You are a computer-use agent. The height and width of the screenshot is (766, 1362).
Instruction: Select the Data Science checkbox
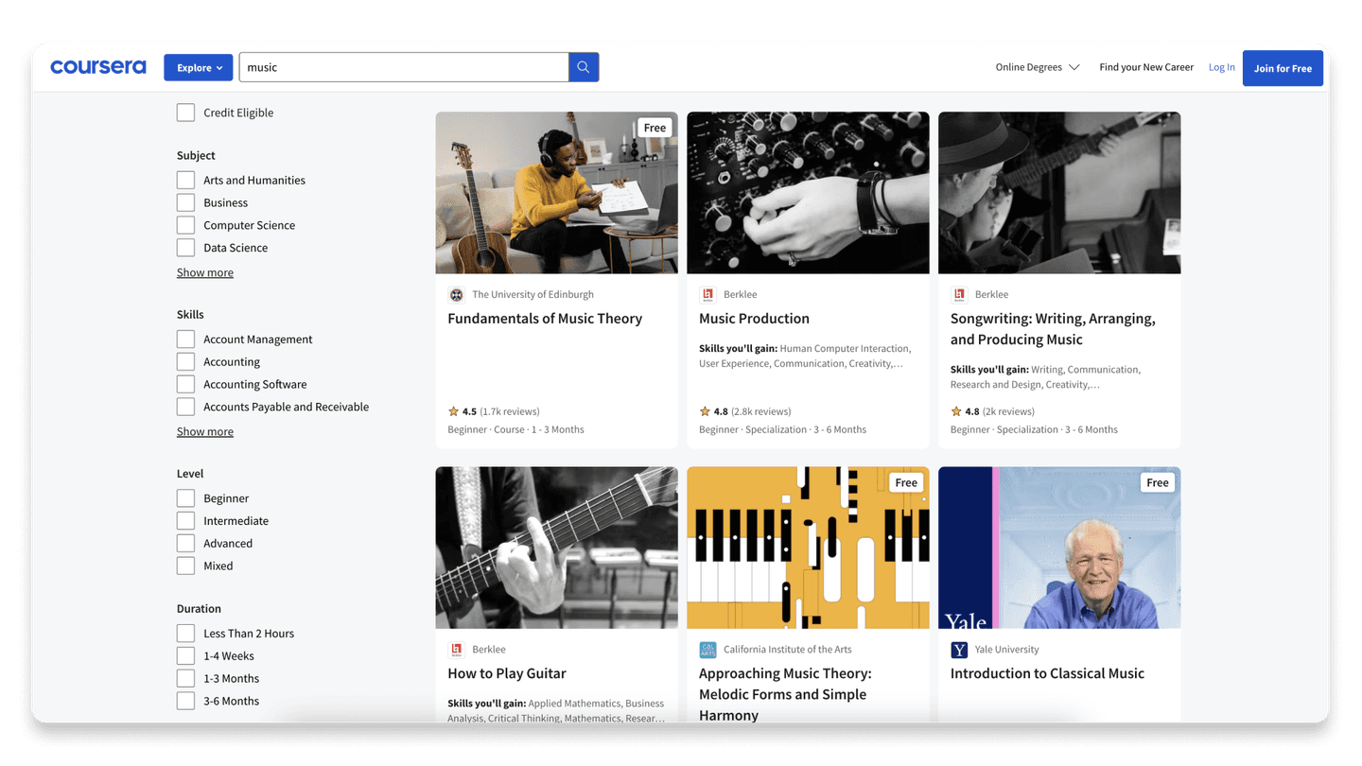[185, 248]
